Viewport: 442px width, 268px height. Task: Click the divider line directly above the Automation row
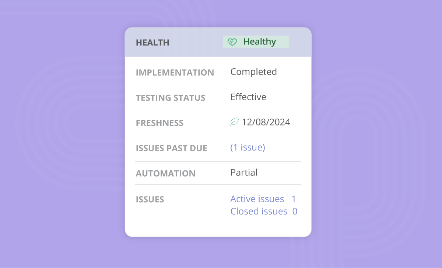click(x=218, y=161)
